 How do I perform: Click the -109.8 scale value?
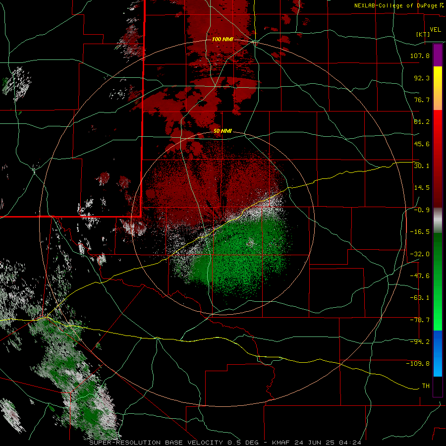[418, 364]
